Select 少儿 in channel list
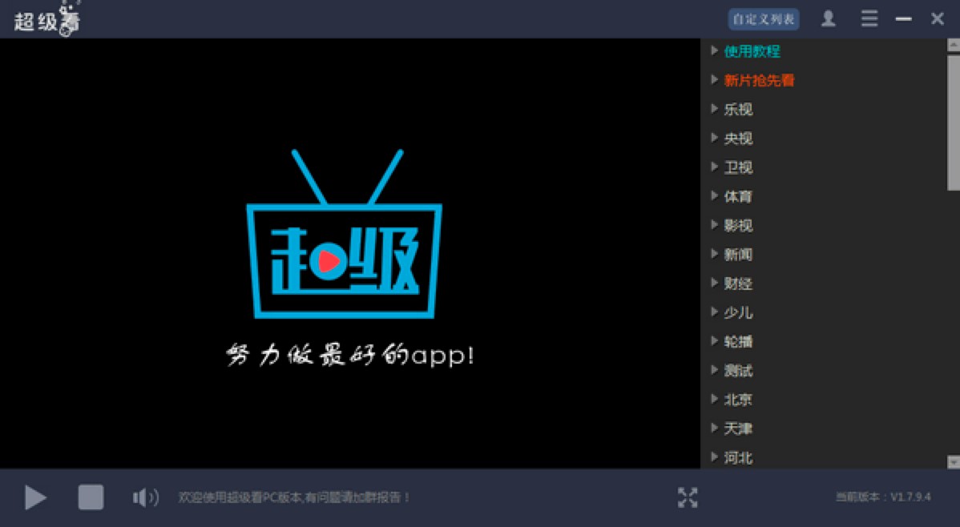 tap(738, 312)
